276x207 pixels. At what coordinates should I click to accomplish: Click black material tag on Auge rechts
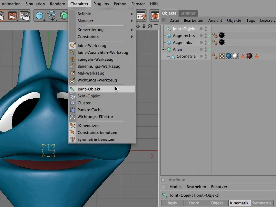pos(221,36)
